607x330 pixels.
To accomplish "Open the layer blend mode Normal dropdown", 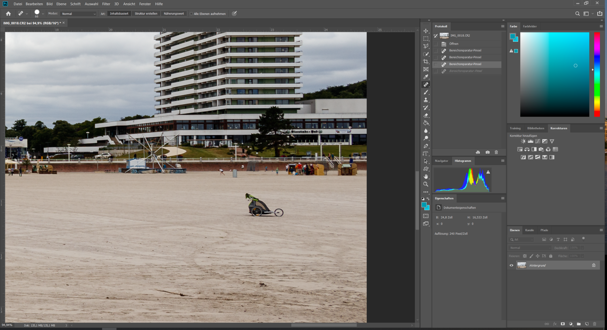I will 530,248.
